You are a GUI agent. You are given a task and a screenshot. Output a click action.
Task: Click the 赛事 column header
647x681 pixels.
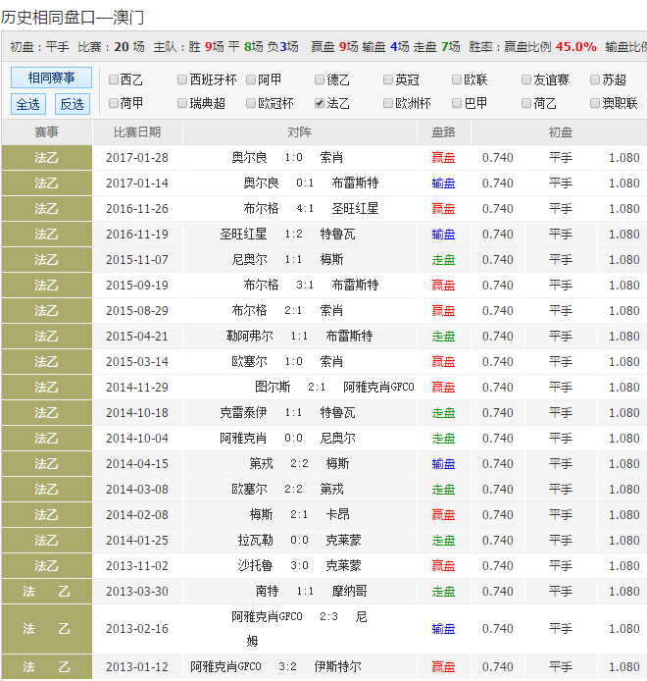[46, 132]
